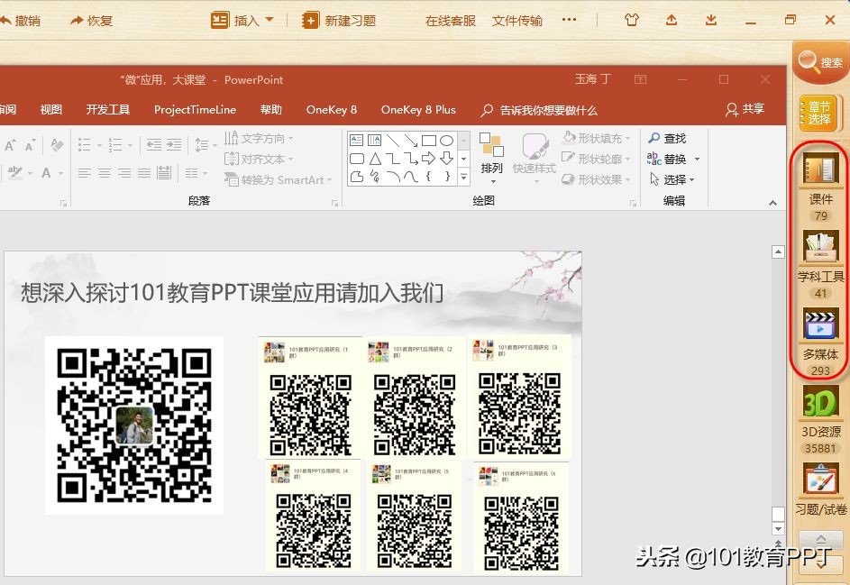Image resolution: width=850 pixels, height=585 pixels.
Task: Select the rounded rectangle shape
Action: [357, 159]
